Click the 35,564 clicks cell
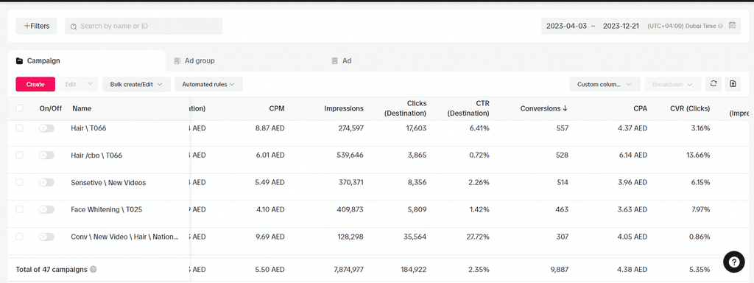Screen dimensions: 754x283 [x=415, y=237]
